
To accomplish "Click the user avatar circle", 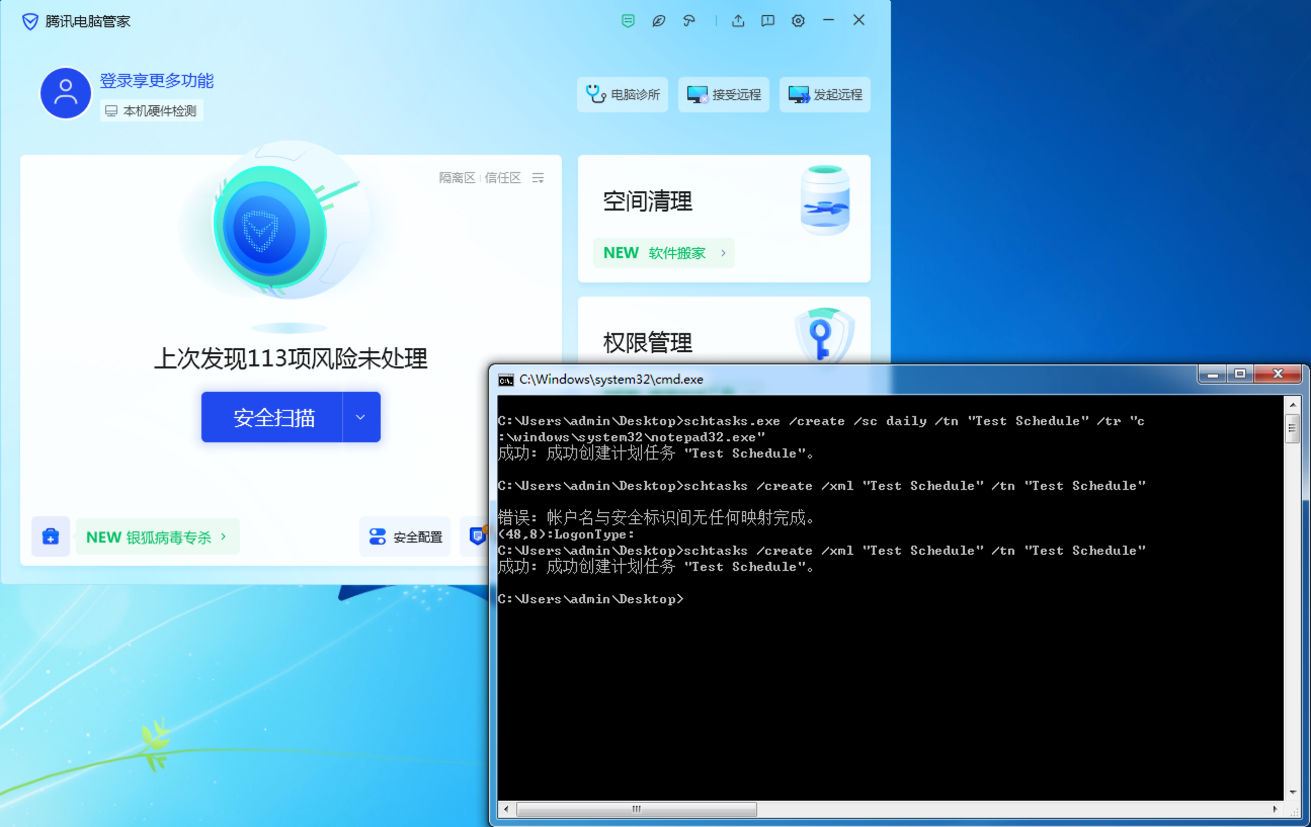I will pyautogui.click(x=66, y=93).
